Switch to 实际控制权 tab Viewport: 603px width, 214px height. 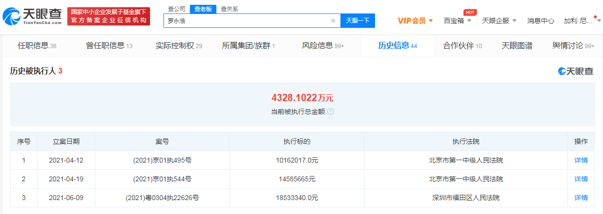coord(179,46)
